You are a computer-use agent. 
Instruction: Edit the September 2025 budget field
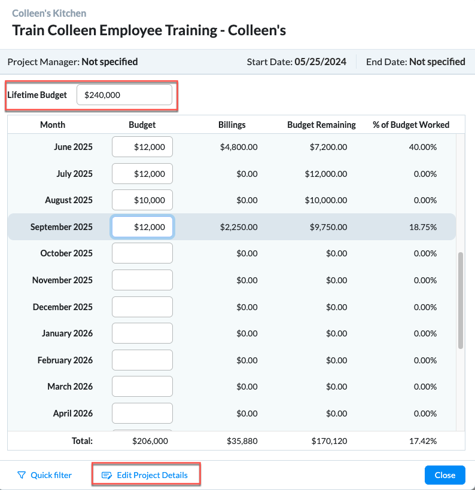(x=142, y=227)
